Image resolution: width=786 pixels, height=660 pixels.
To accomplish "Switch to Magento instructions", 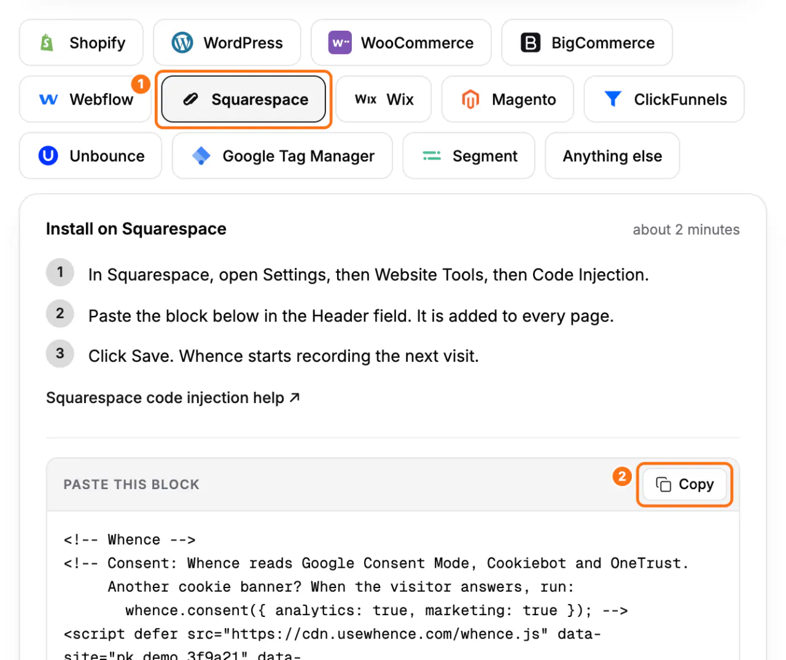I will (x=508, y=99).
